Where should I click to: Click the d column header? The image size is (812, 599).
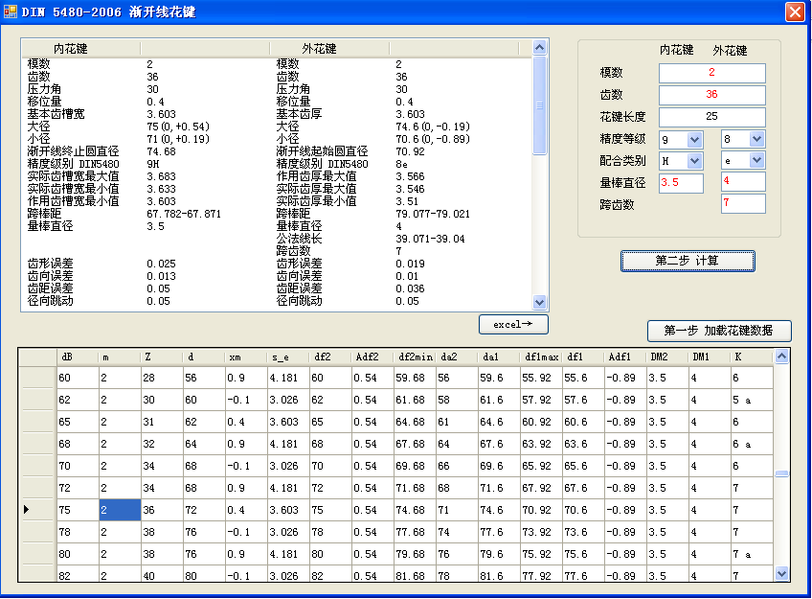pyautogui.click(x=204, y=357)
